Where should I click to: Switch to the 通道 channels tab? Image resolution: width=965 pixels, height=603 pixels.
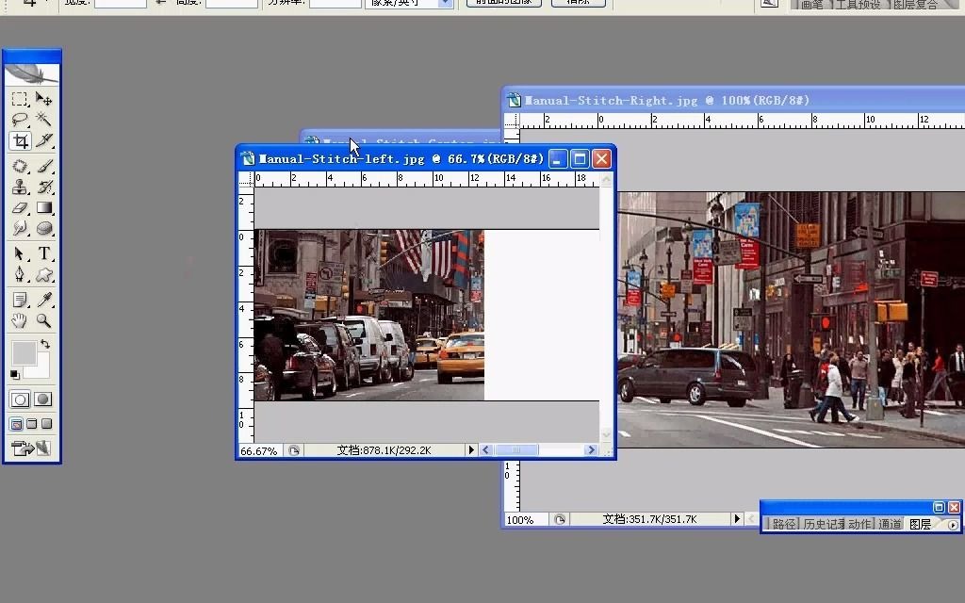(889, 524)
